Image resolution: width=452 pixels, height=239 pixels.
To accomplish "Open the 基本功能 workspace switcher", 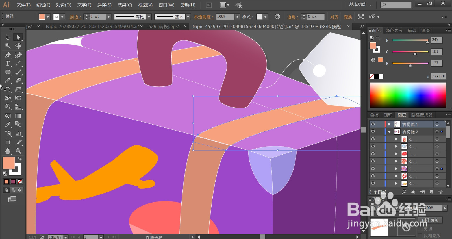I will coord(360,5).
